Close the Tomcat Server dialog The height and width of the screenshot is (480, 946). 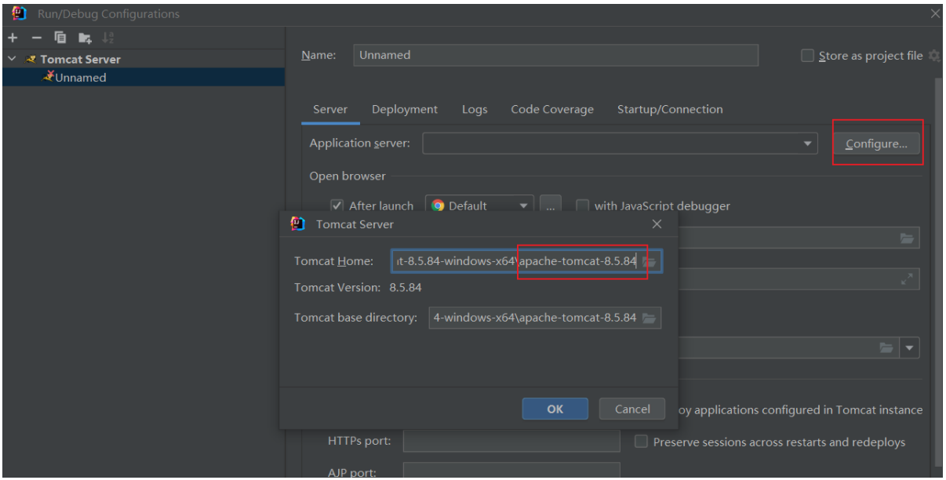657,224
